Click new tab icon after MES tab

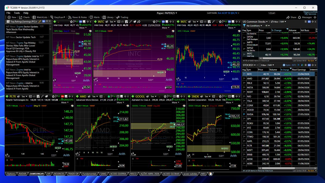[210, 174]
